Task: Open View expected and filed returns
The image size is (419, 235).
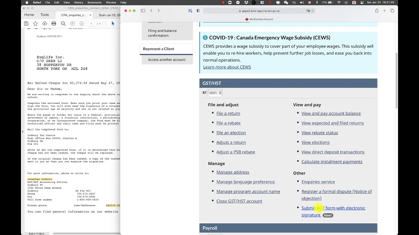Action: [x=333, y=123]
